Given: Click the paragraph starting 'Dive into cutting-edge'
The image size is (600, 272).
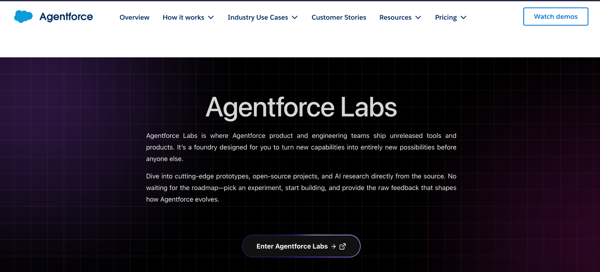Looking at the screenshot, I should coord(301,188).
